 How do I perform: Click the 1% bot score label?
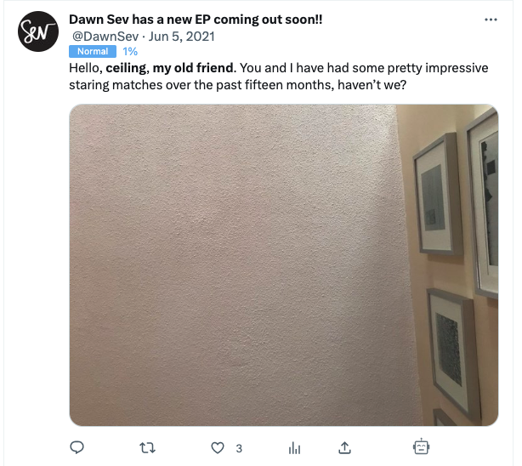[x=130, y=51]
